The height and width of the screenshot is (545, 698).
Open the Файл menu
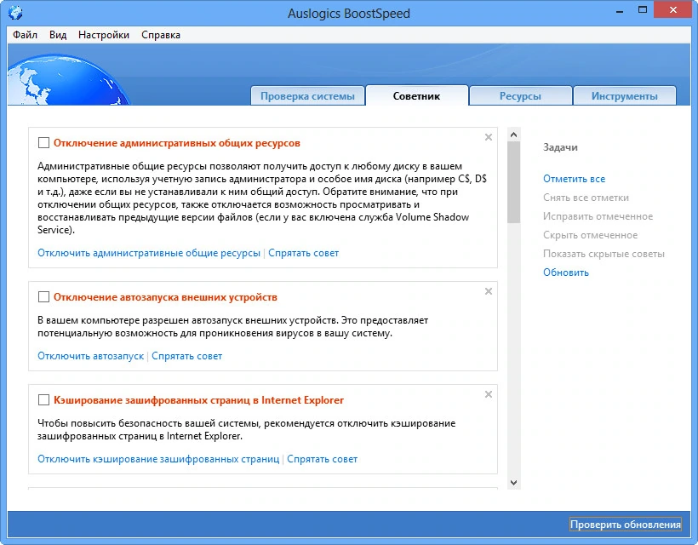coord(25,35)
